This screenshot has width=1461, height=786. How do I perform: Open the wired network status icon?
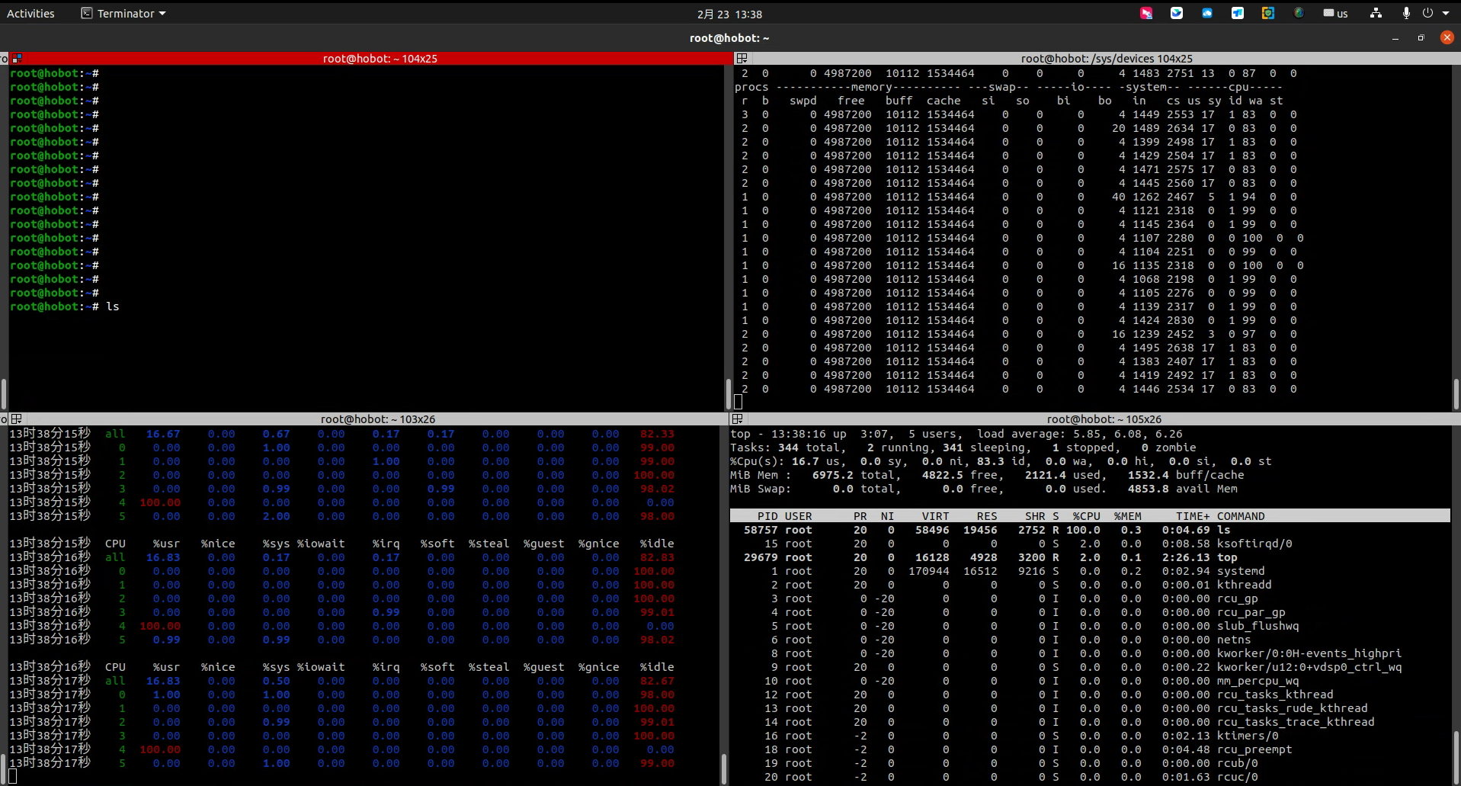[1376, 13]
